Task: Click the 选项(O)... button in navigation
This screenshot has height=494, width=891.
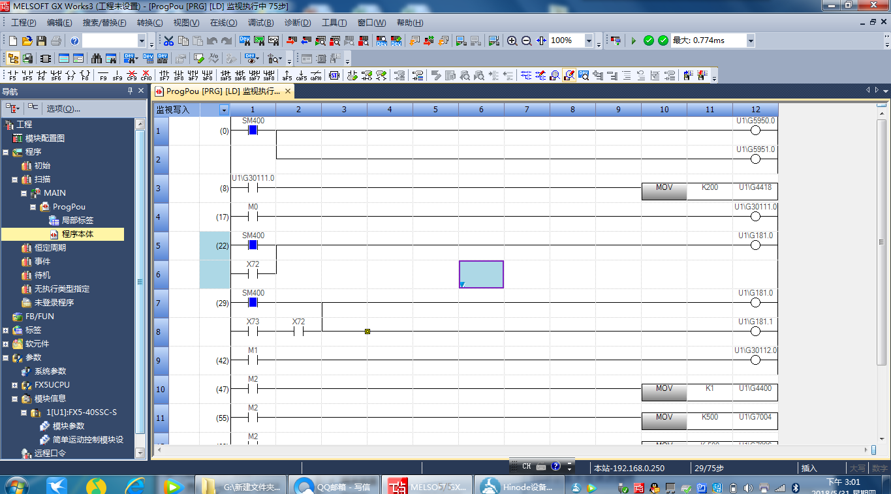Action: [x=63, y=108]
